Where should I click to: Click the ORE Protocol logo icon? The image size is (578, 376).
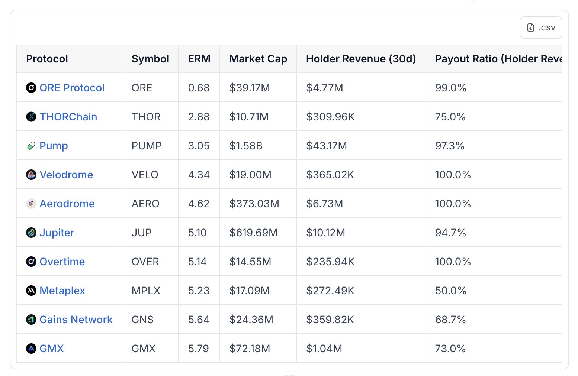(31, 88)
